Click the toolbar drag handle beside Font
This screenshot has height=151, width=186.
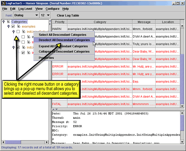pos(2,15)
